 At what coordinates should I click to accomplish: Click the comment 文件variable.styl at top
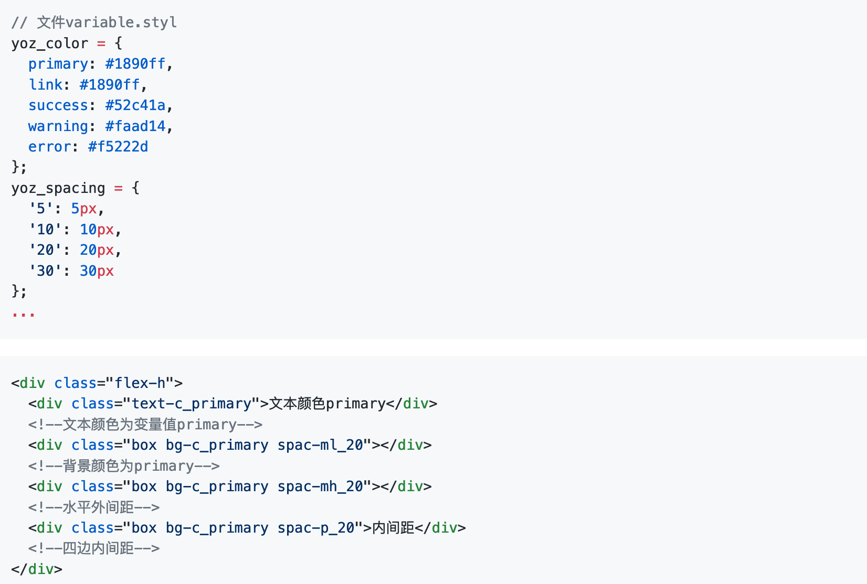(x=94, y=23)
